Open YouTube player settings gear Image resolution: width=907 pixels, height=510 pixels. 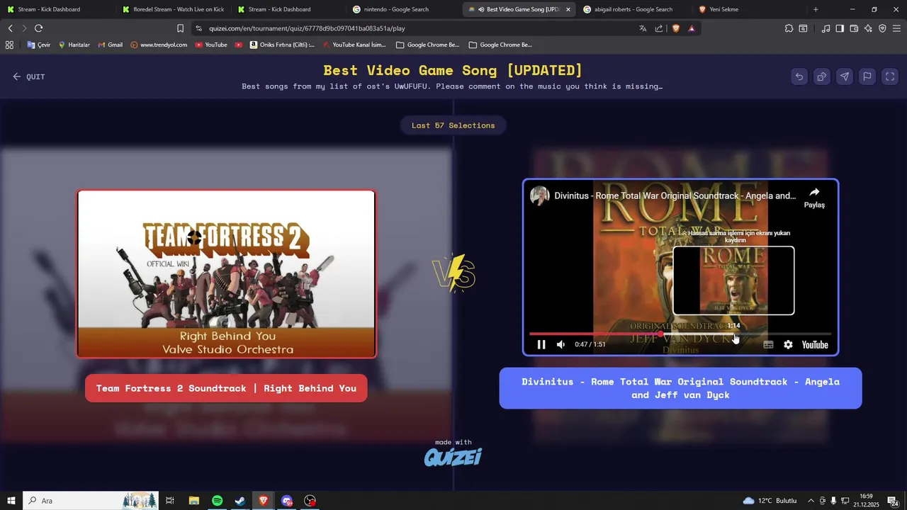coord(788,344)
